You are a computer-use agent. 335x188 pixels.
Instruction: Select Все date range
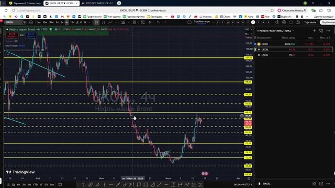click(x=51, y=184)
